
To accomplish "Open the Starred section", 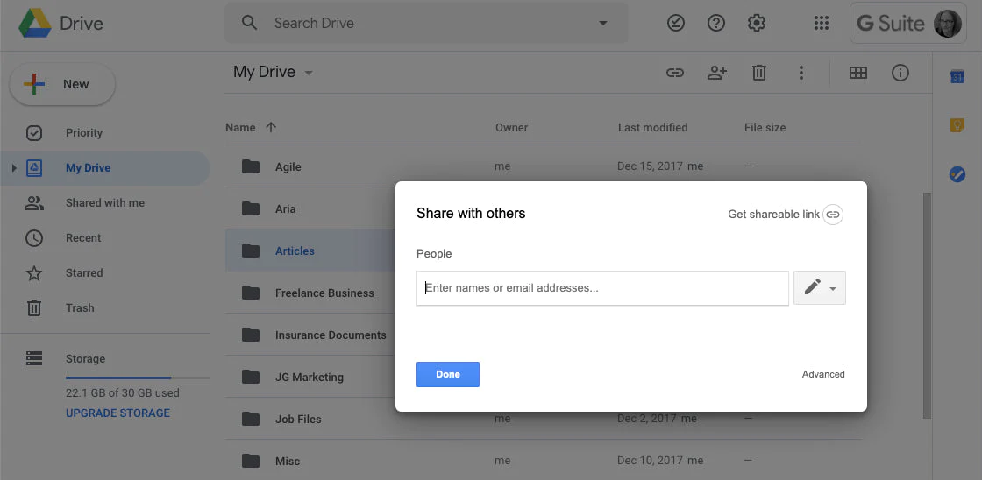I will (84, 273).
